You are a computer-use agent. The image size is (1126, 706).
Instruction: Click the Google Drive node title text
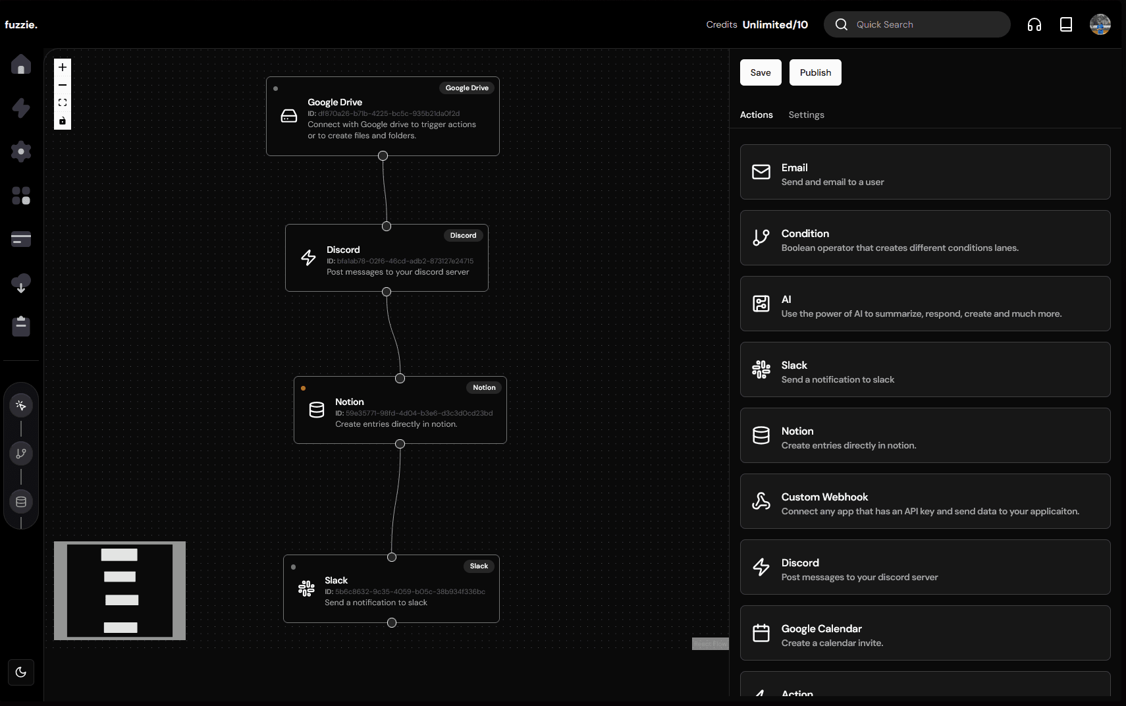coord(335,102)
